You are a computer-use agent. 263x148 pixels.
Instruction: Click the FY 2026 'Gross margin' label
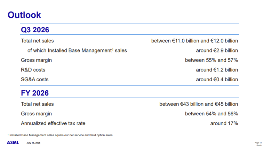click(36, 114)
